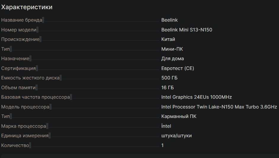Click the "Для дома" value

point(172,59)
